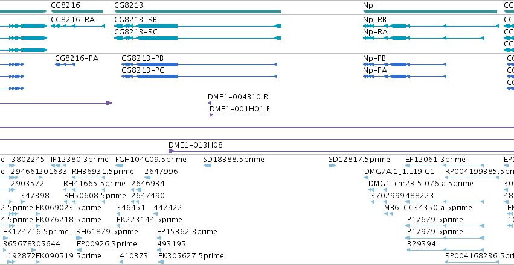The width and height of the screenshot is (514, 265).
Task: Select the CG8213-RB transcript glyph
Action: pos(198,26)
